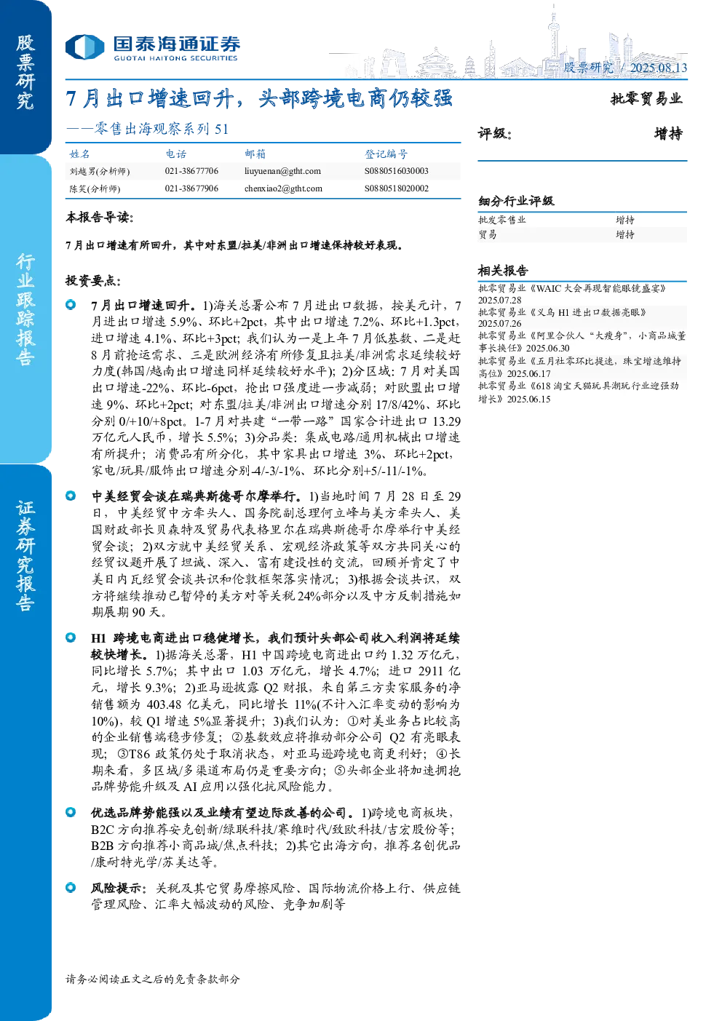This screenshot has width=722, height=1021.
Task: Click the 相关报告 heading
Action: [x=503, y=271]
